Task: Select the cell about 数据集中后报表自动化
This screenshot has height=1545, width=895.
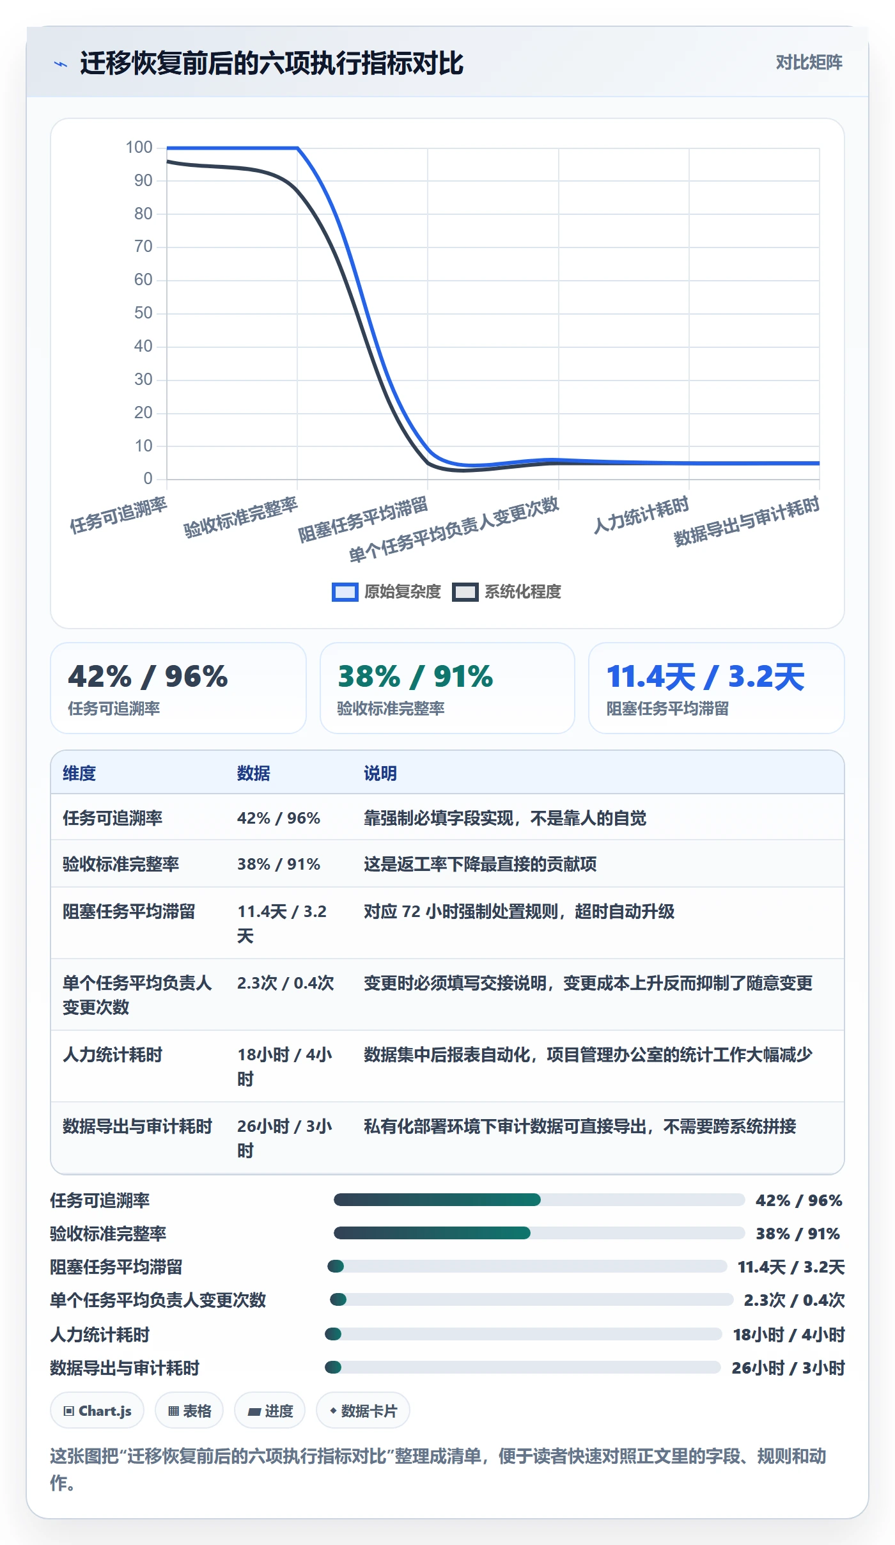Action: click(588, 1055)
